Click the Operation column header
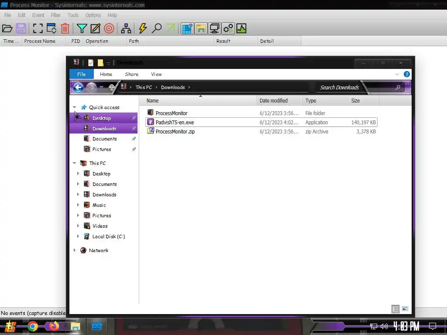The image size is (447, 335). click(105, 41)
